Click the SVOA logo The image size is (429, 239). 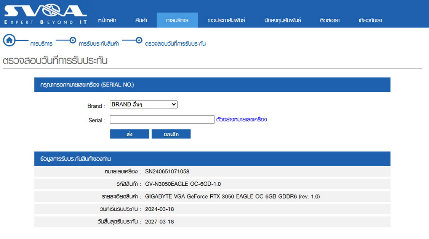pyautogui.click(x=45, y=14)
